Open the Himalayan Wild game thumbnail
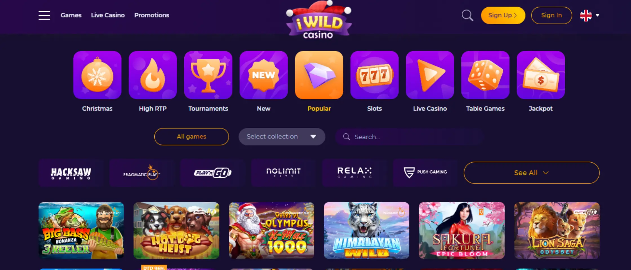This screenshot has height=270, width=631. 366,230
